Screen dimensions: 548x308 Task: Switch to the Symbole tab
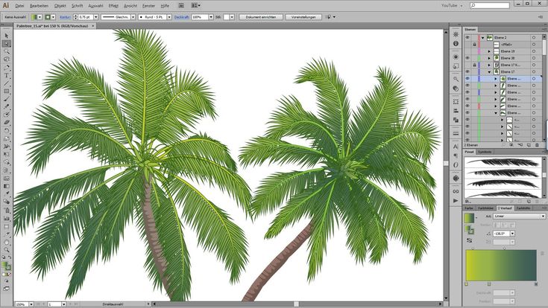coord(485,152)
